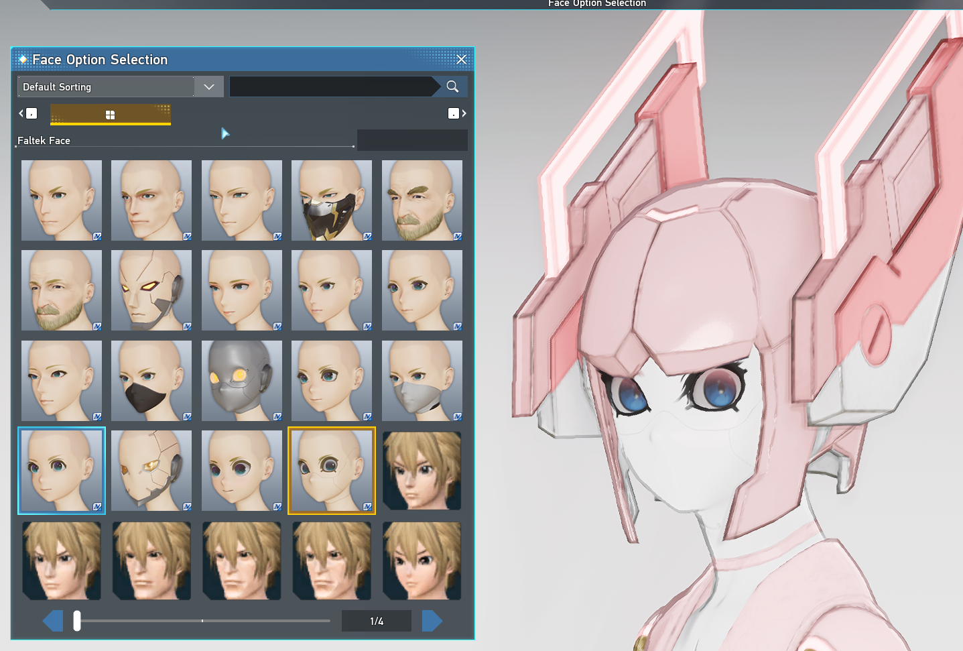Open the Default Sorting dropdown
This screenshot has height=651, width=963.
pyautogui.click(x=121, y=86)
